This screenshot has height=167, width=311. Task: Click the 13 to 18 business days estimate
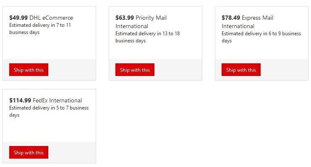[x=148, y=37]
